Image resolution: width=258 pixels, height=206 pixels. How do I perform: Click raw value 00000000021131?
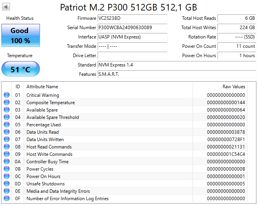(226, 147)
